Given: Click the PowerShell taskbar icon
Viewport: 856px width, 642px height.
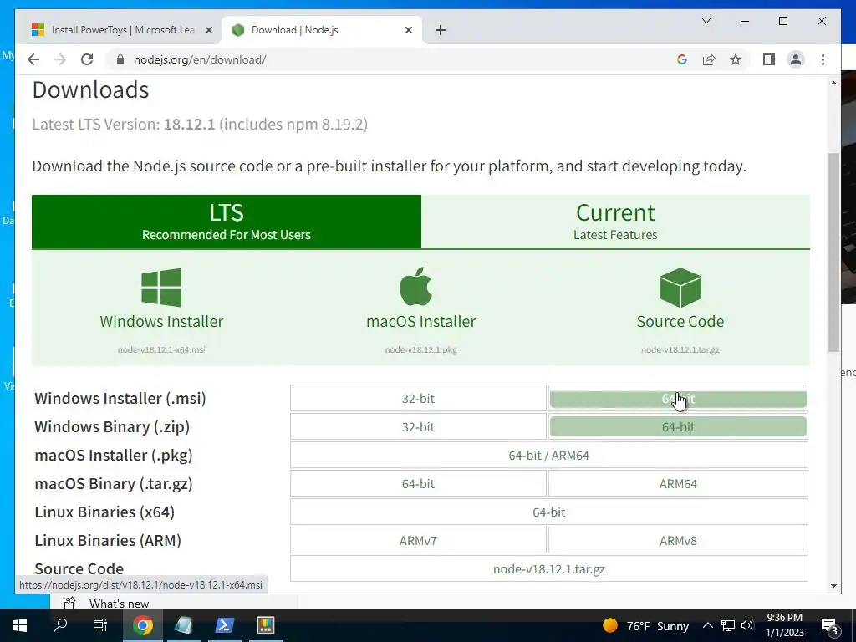Looking at the screenshot, I should (x=224, y=625).
